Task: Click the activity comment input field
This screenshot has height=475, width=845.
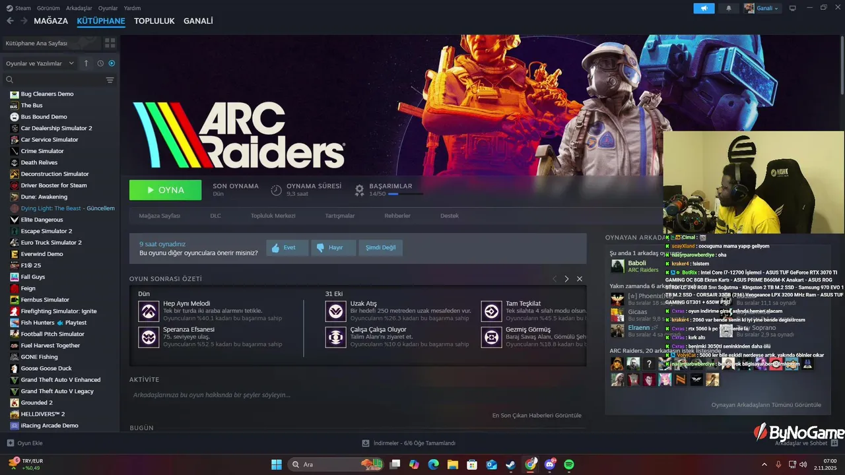Action: click(x=358, y=395)
